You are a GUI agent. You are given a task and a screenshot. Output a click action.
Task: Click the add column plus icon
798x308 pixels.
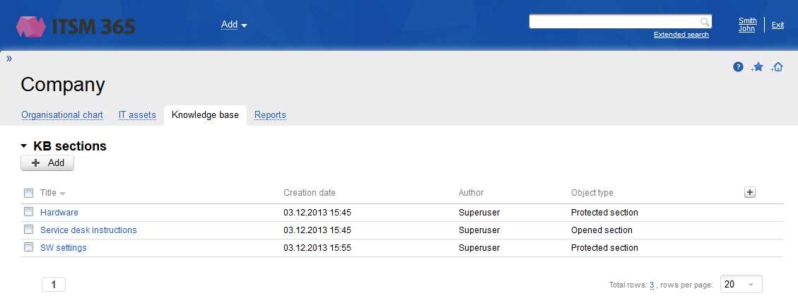(x=750, y=192)
